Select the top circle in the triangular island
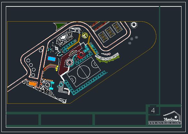 tap(41, 50)
